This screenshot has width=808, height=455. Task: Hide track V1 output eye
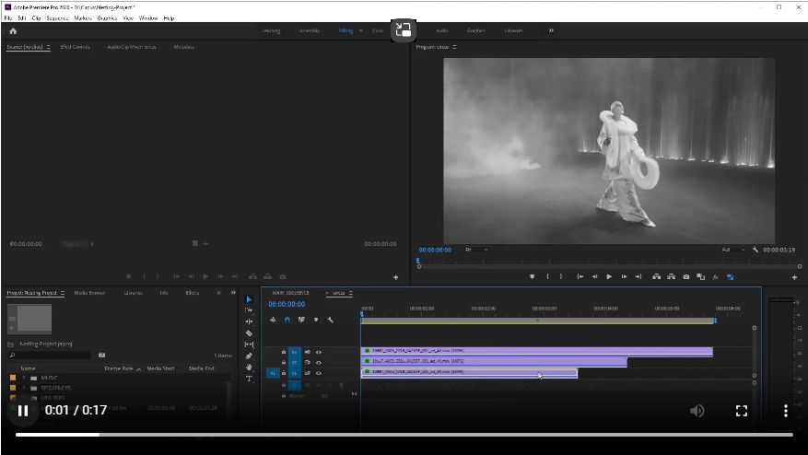coord(319,373)
